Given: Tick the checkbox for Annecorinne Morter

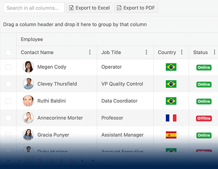Looking at the screenshot, I should coord(8,118).
